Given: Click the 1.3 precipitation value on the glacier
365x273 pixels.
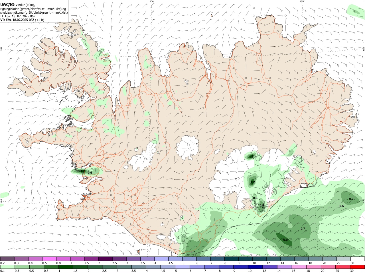Looking at the screenshot, I should (251, 156).
